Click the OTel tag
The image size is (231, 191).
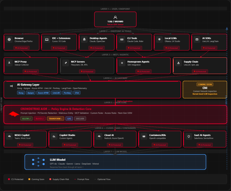point(77,93)
